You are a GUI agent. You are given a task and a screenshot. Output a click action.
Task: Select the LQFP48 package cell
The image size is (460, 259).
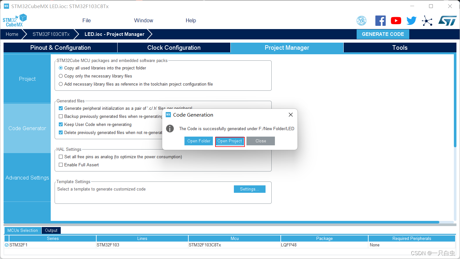tap(324, 245)
